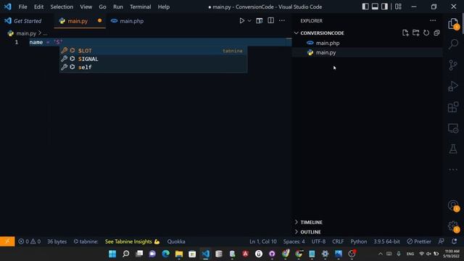The height and width of the screenshot is (261, 464).
Task: Run the Python file with play button
Action: tap(241, 21)
